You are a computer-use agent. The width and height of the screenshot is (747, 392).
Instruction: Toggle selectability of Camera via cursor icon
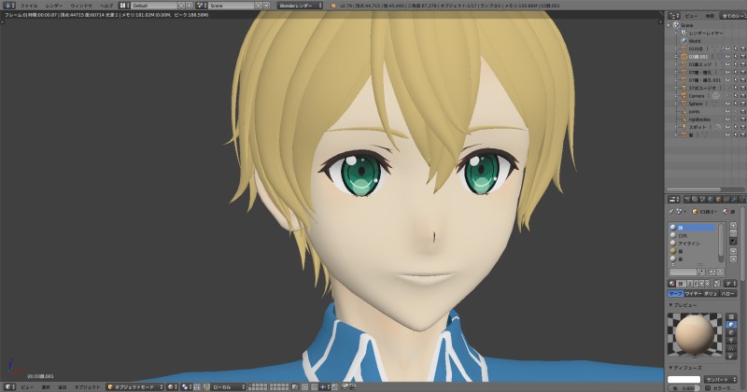pyautogui.click(x=736, y=96)
